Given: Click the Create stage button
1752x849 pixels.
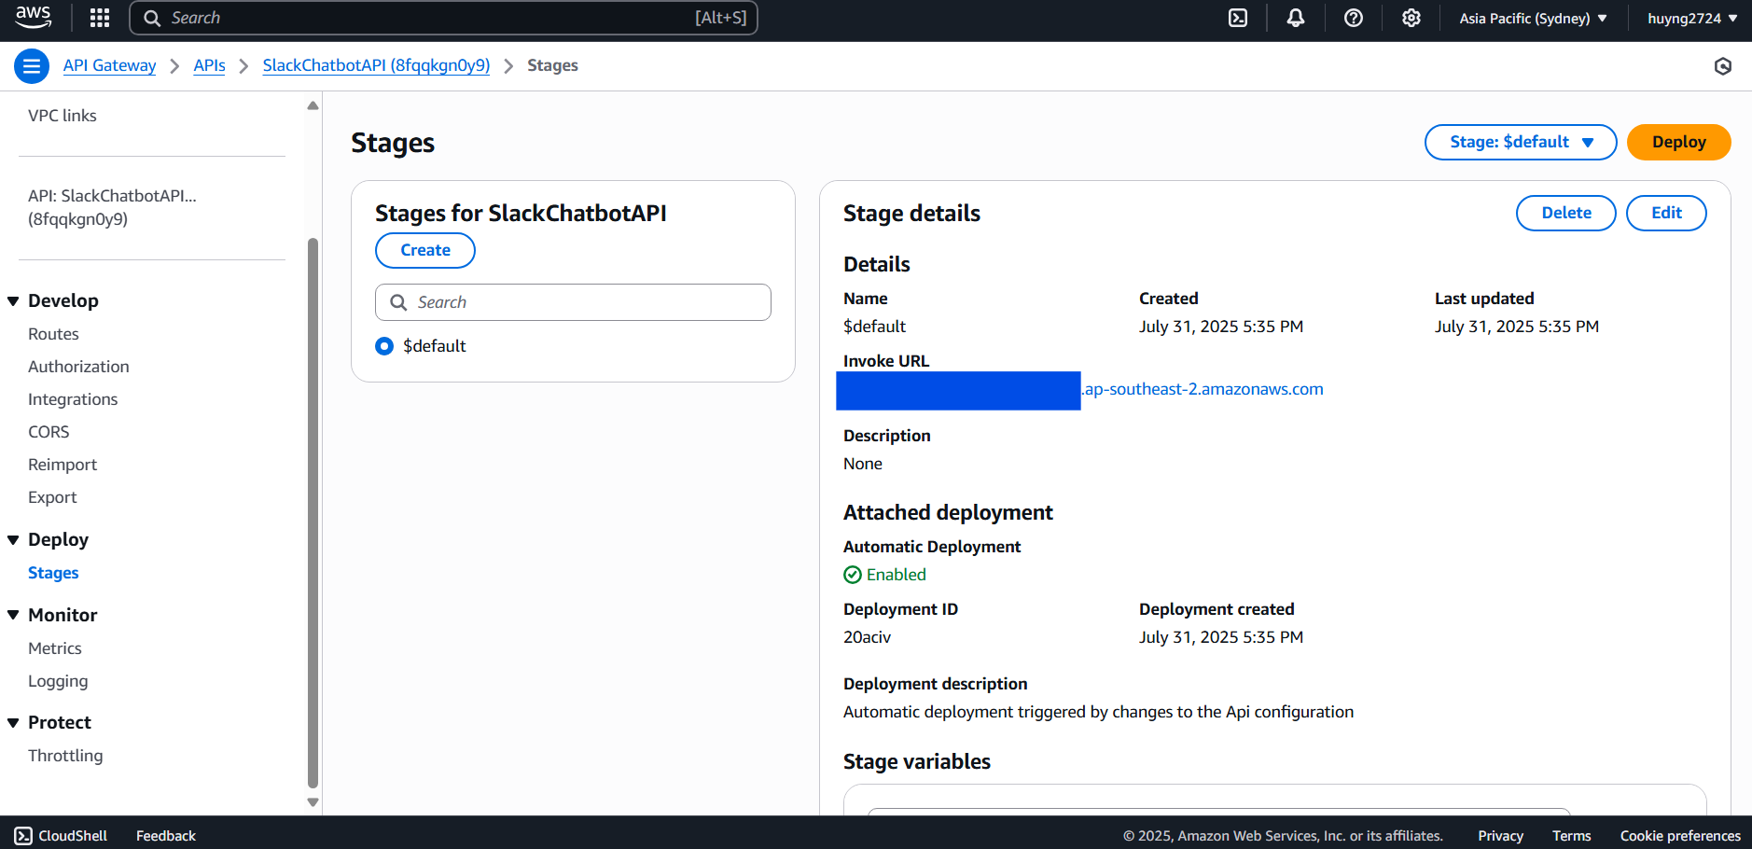Looking at the screenshot, I should point(425,250).
